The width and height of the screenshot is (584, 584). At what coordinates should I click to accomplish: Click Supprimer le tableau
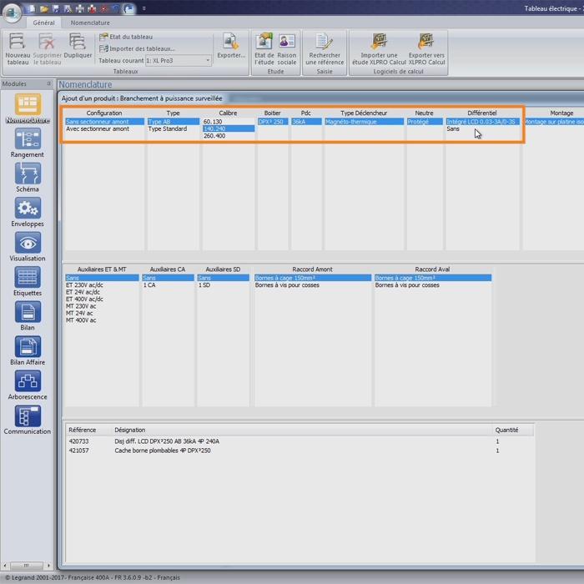47,49
